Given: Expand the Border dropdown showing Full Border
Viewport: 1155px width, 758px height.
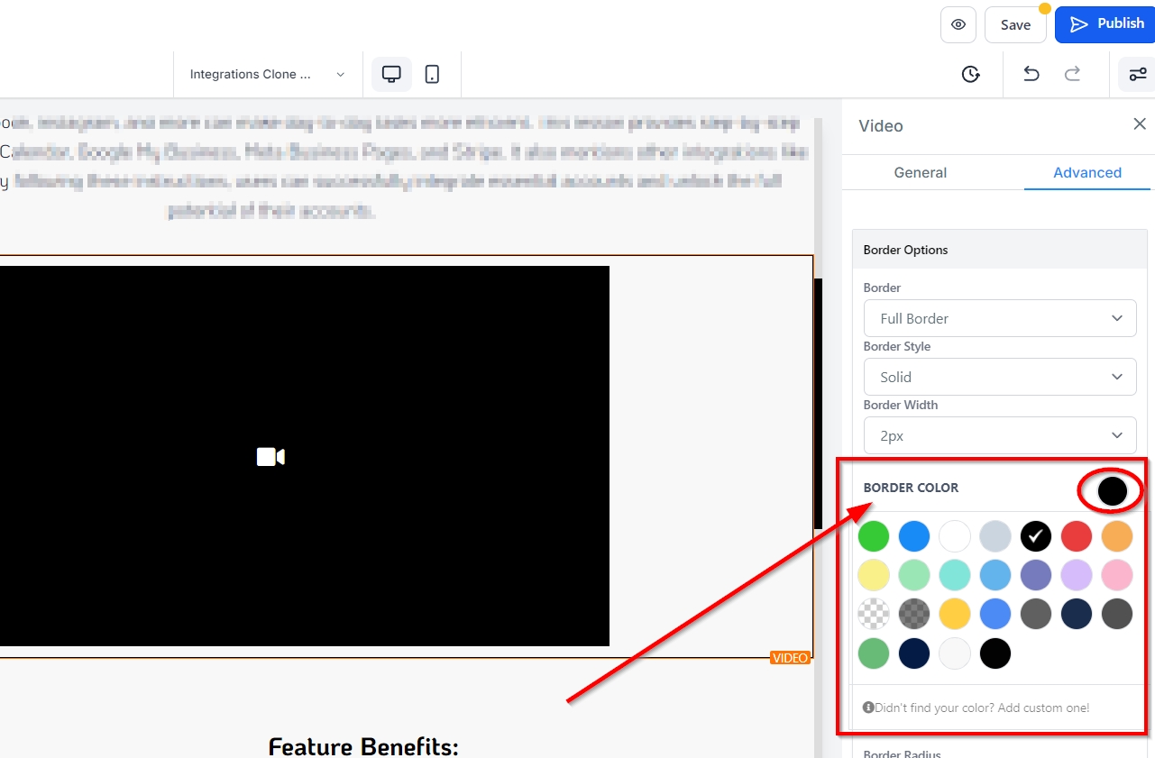Looking at the screenshot, I should [999, 318].
